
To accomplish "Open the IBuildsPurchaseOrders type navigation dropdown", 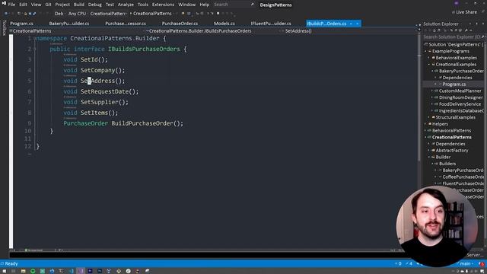I will tap(213, 31).
